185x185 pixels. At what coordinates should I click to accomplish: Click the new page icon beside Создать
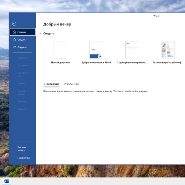point(14,40)
